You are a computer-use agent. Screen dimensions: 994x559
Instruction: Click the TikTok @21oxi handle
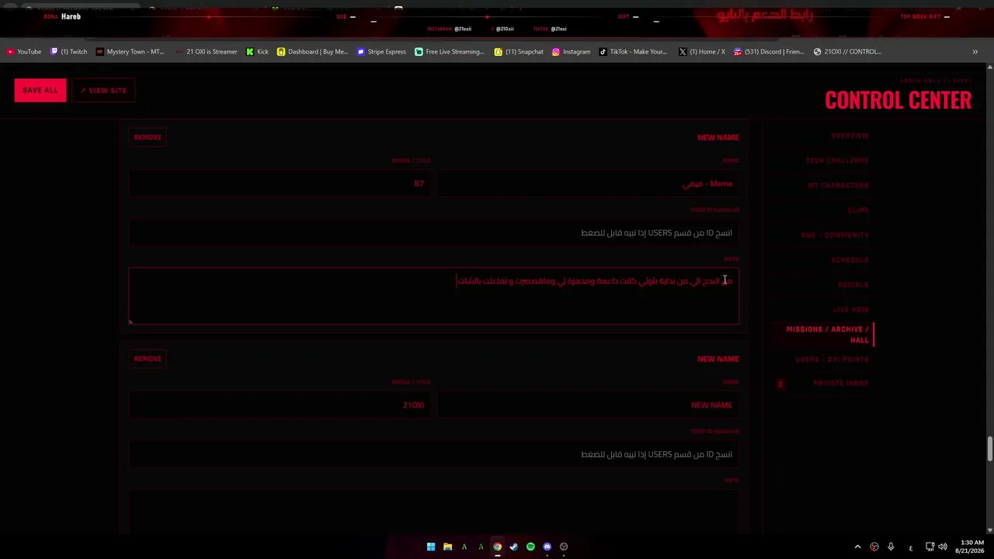tap(558, 29)
